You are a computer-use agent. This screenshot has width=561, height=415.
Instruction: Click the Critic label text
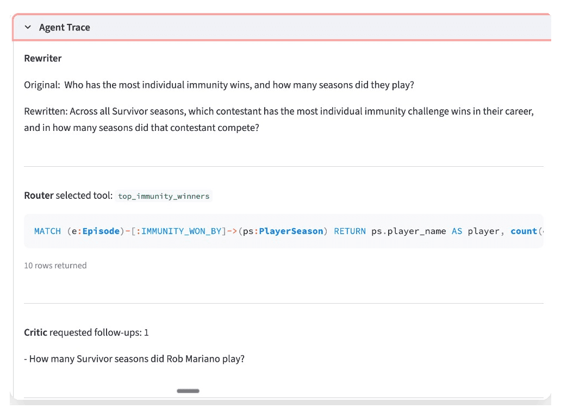coord(36,332)
